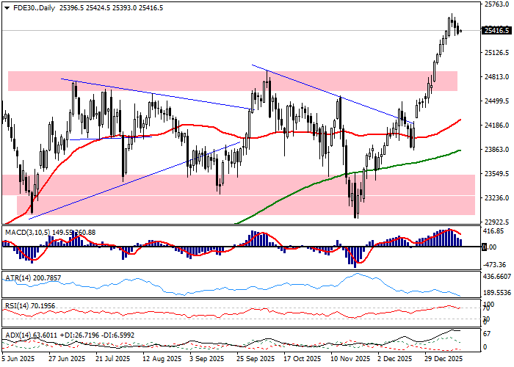Click the 5 Jun 2025 date label
The width and height of the screenshot is (514, 367).
click(x=18, y=360)
